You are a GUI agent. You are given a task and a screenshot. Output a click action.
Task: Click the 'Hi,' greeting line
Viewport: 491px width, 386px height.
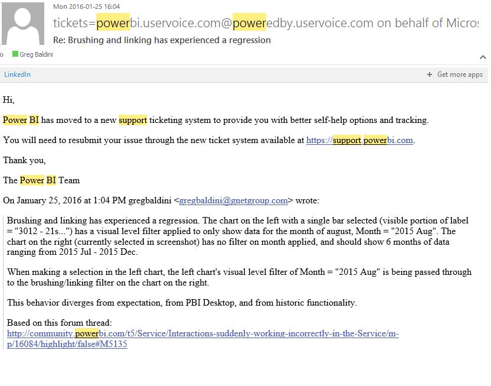(x=9, y=100)
